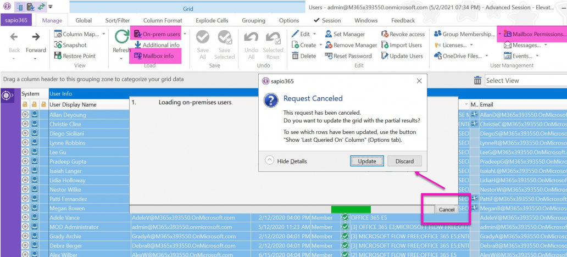Viewport: 567px width, 257px height.
Task: Click Update in Request Canceled dialog
Action: [x=367, y=161]
